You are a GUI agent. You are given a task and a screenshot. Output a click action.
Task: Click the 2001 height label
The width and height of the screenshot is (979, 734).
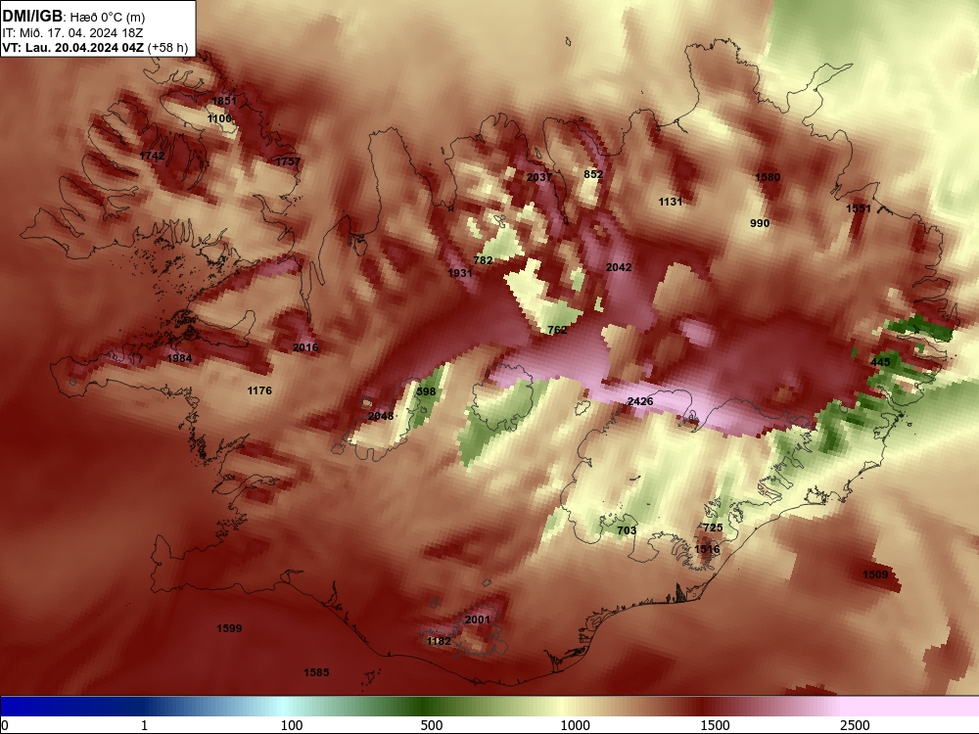point(478,619)
